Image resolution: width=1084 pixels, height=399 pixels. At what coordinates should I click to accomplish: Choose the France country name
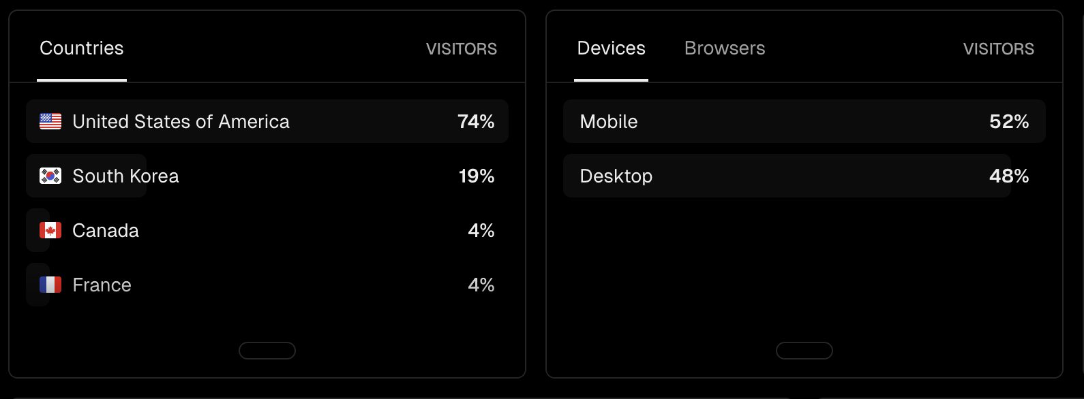pos(102,285)
